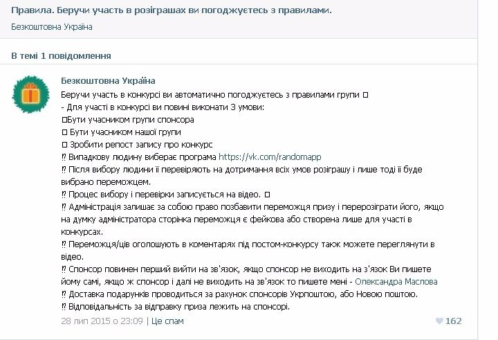Open the Безкоштовна Україна link under the topic title

coord(51,26)
